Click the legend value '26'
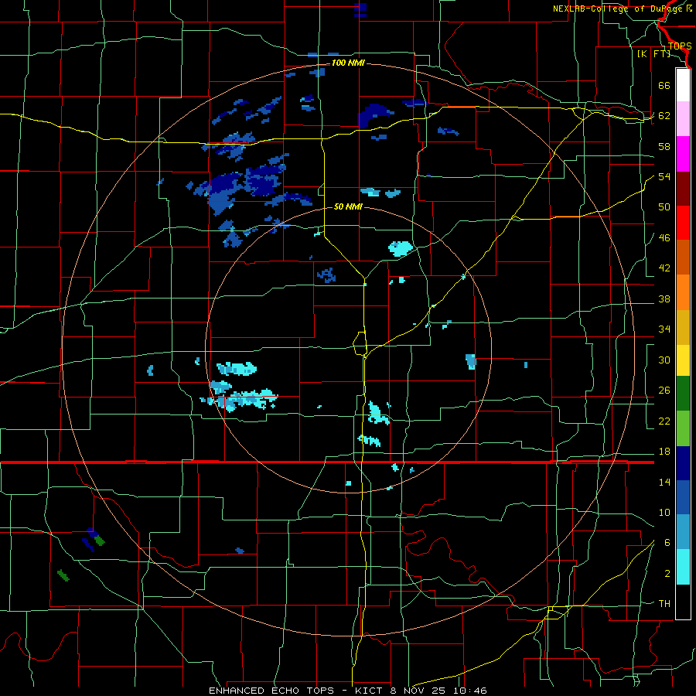This screenshot has width=696, height=696. click(664, 391)
